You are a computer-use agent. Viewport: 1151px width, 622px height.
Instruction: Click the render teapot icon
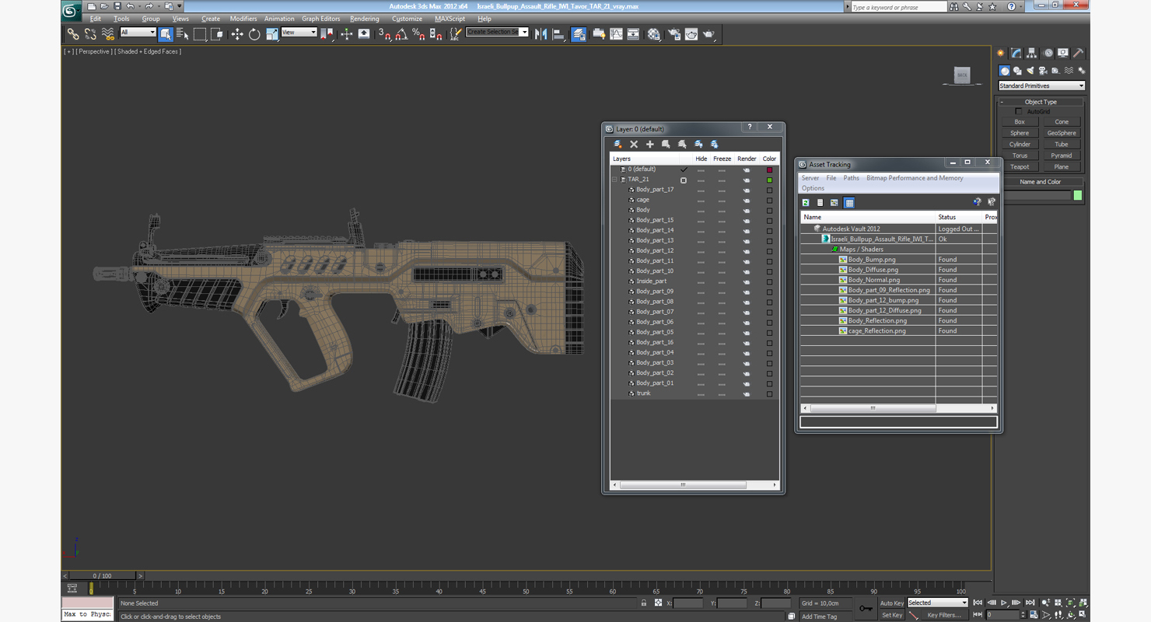coord(708,34)
